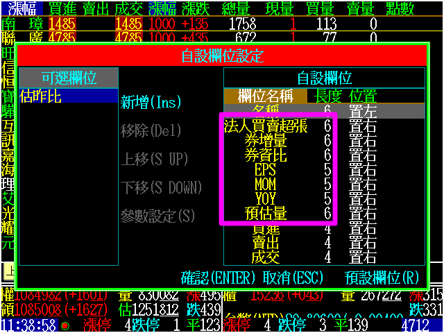Move the field down with 下移(S DOWN)
The height and width of the screenshot is (333, 444).
tap(161, 187)
